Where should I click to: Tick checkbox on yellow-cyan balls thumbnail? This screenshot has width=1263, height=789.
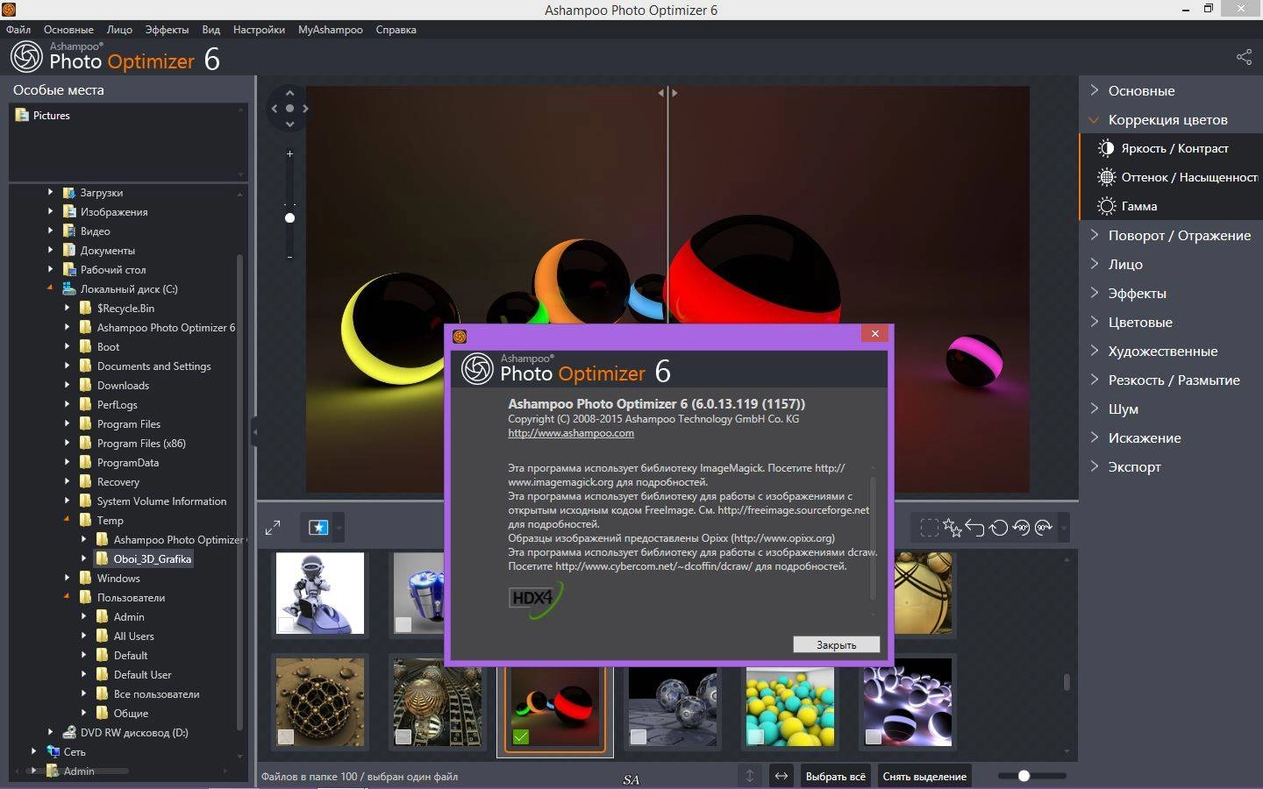point(755,737)
